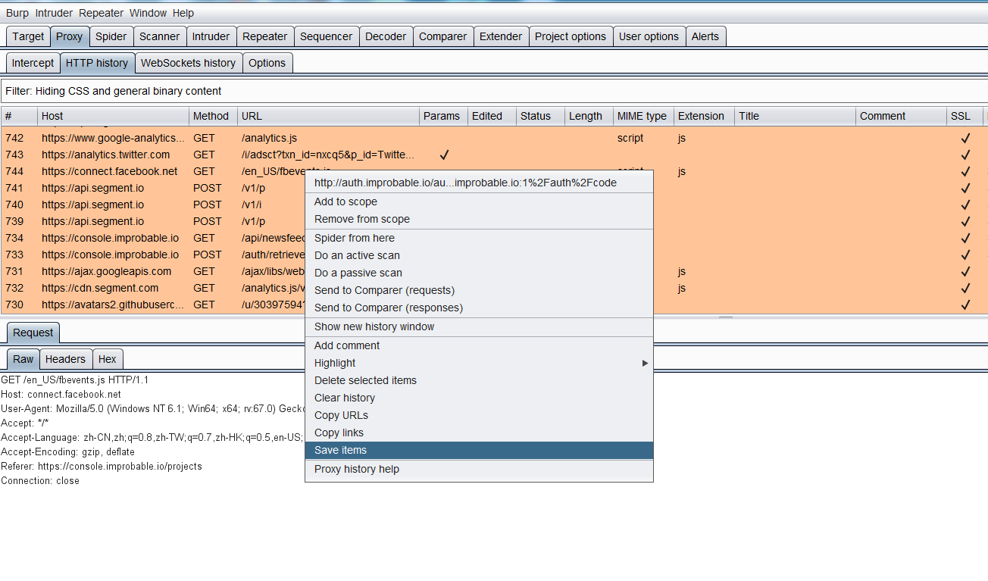Click the filter bar to edit filters
The height and width of the screenshot is (581, 988).
tap(494, 91)
